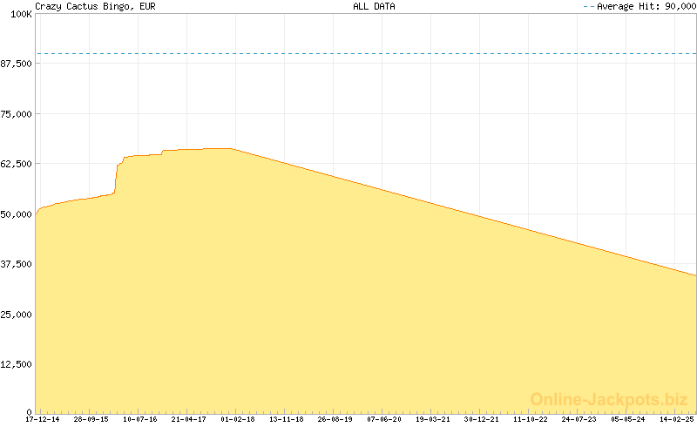
Task: Click the 37,500 y-axis label
Action: (x=17, y=264)
